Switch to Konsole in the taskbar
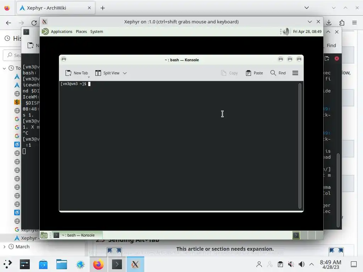 (117, 264)
